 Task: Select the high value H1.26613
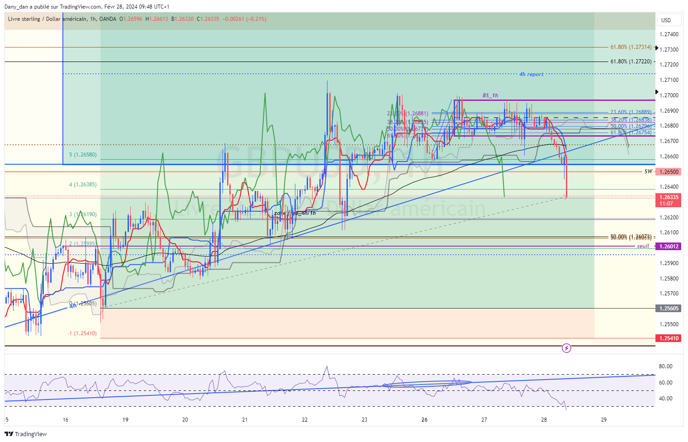(157, 19)
